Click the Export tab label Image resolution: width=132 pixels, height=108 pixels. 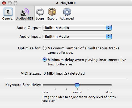pyautogui.click(x=52, y=18)
